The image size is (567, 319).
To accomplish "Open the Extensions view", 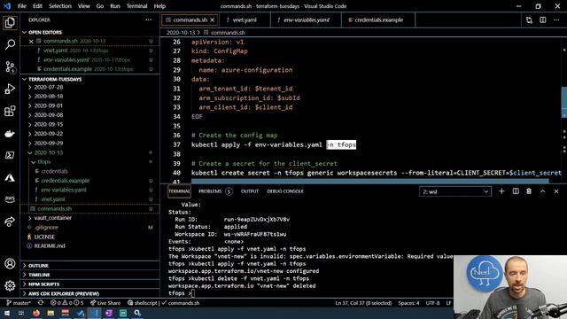I will click(x=10, y=111).
